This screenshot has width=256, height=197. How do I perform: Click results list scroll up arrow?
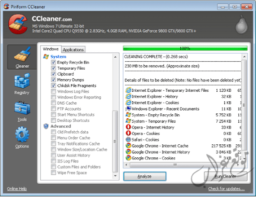(244, 57)
